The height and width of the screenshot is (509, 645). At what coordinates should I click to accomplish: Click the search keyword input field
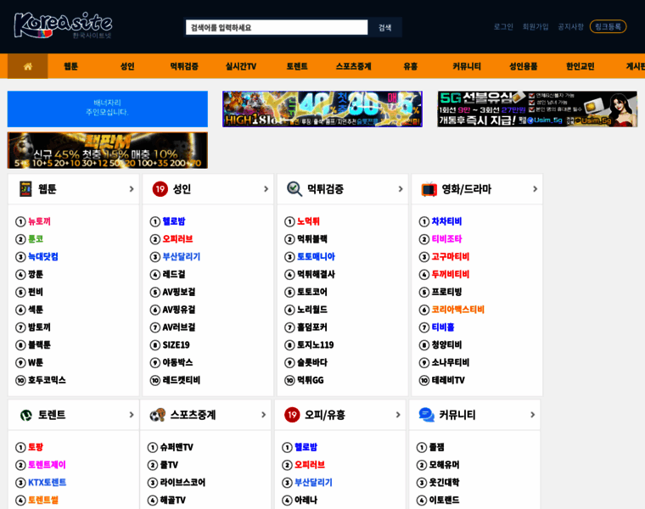click(x=277, y=27)
